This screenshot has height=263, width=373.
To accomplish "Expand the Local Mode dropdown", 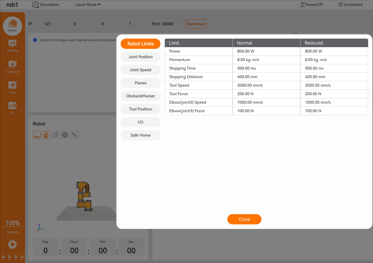I will [x=88, y=5].
